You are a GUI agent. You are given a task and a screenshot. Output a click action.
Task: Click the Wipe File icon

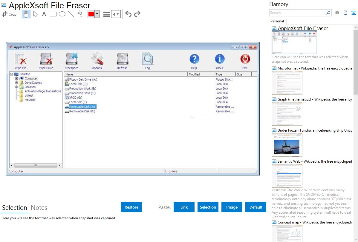[x=21, y=61]
